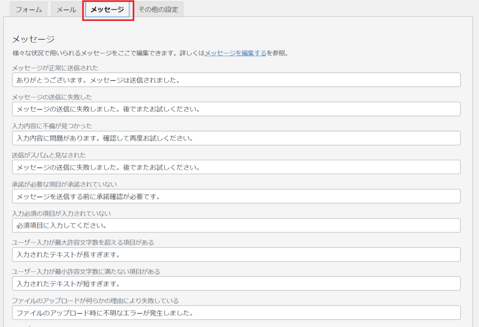The height and width of the screenshot is (327, 479).
Task: Click the label メッセージが正常に送信された
Action: pos(55,68)
